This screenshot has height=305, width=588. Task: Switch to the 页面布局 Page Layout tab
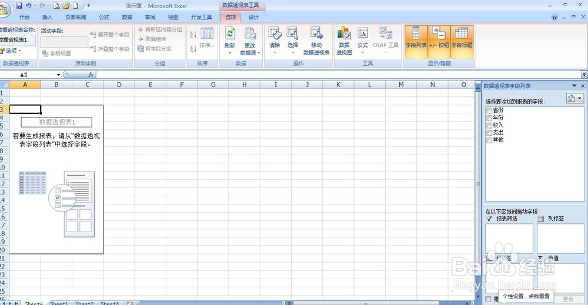click(x=75, y=17)
